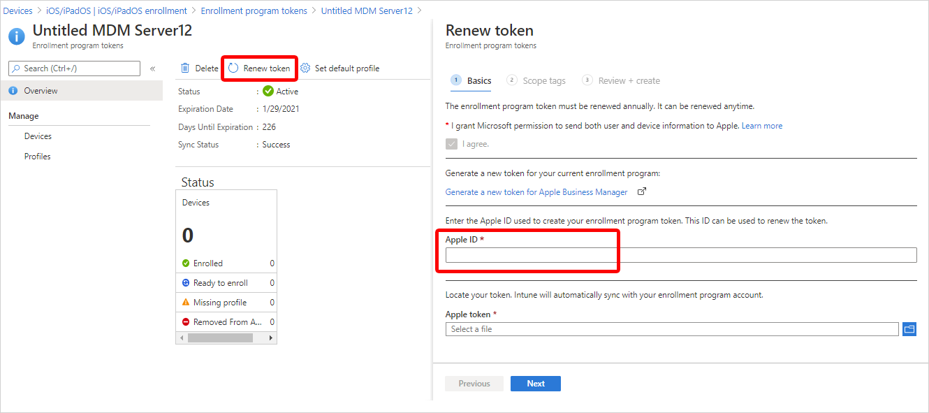Switch to the Scope tags tab
The image size is (929, 413).
click(x=543, y=81)
